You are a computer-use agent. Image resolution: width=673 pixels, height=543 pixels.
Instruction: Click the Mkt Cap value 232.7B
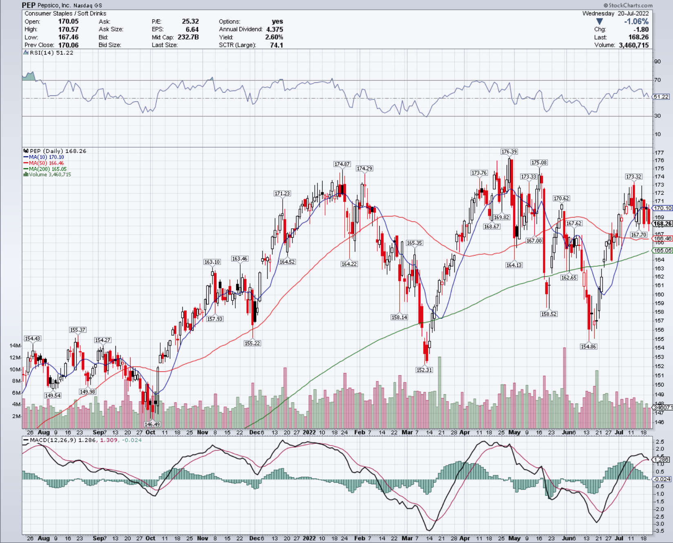[188, 37]
